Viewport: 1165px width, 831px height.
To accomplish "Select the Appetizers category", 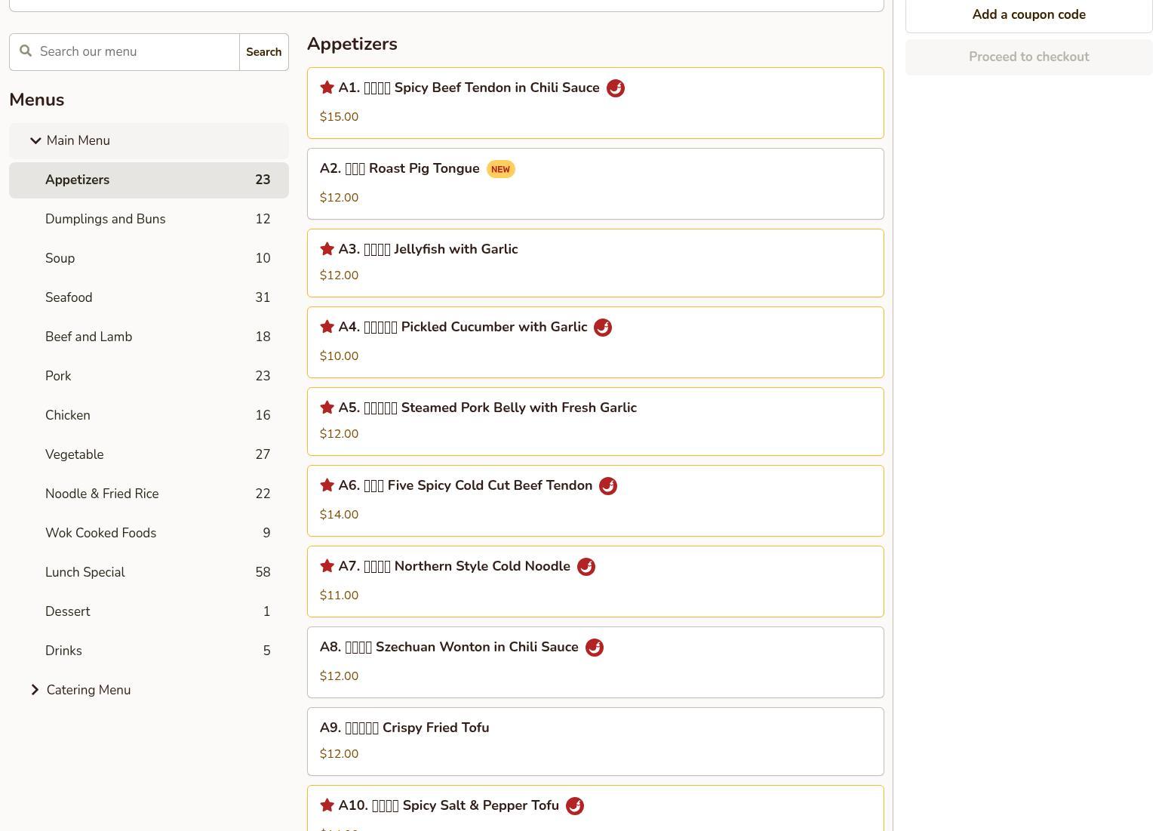I will tap(149, 180).
